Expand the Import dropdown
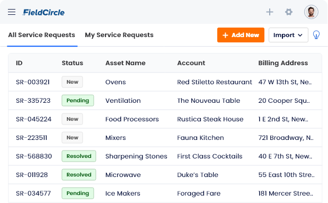This screenshot has width=328, height=203. [x=288, y=35]
